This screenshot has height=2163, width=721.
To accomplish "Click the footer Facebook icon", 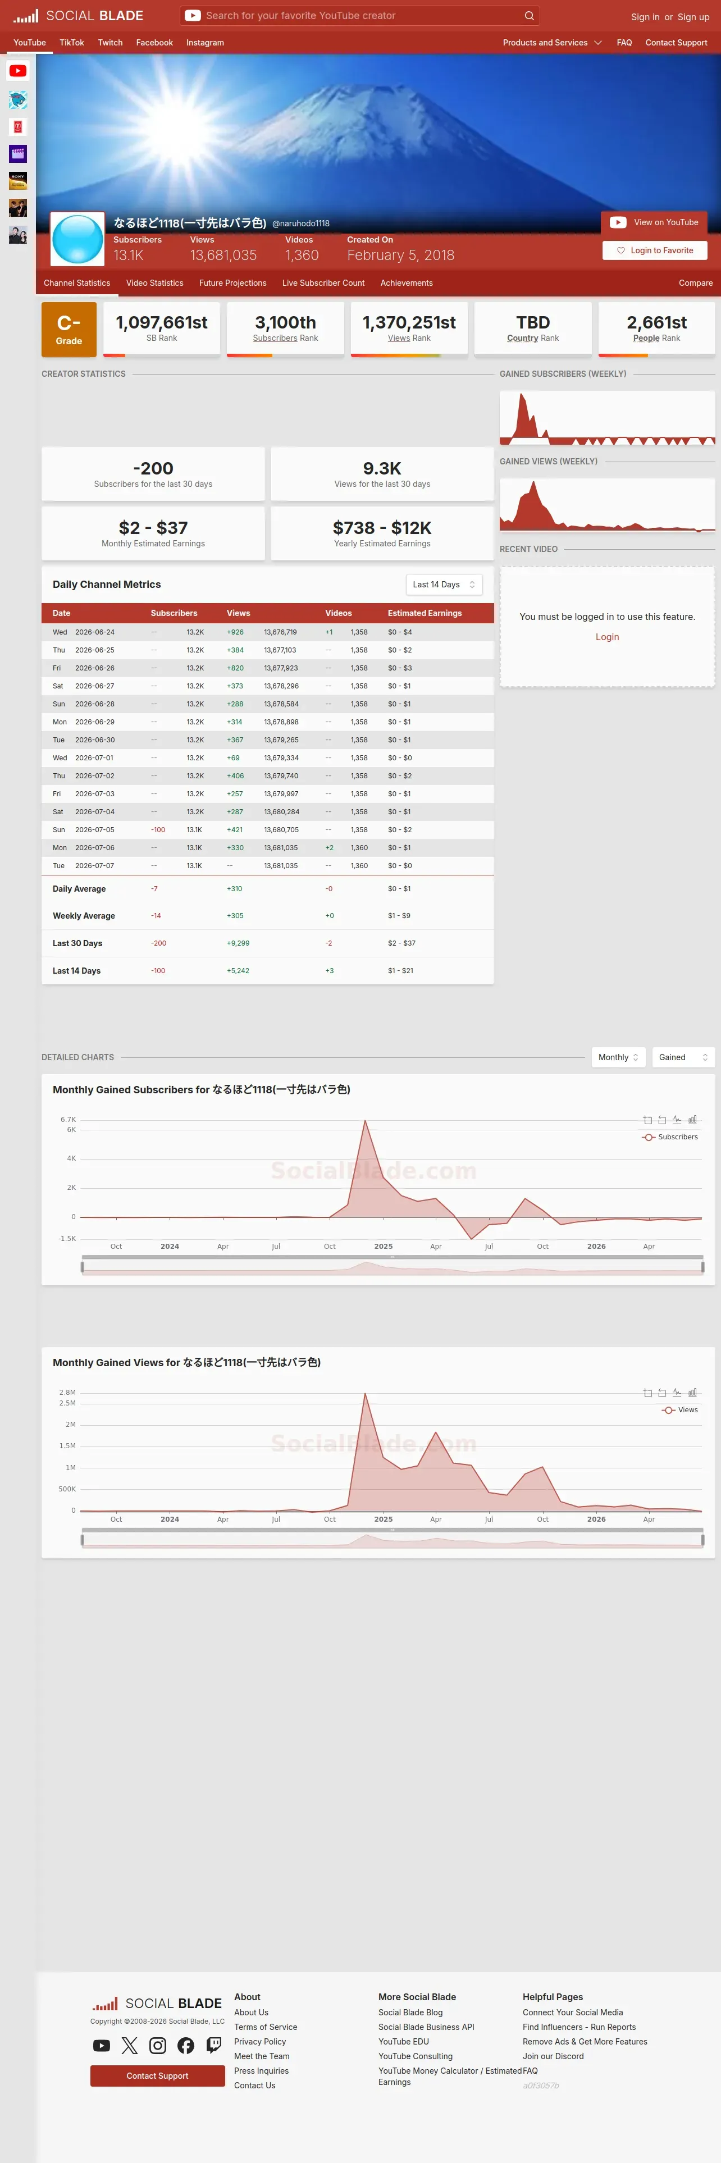I will click(x=185, y=2046).
